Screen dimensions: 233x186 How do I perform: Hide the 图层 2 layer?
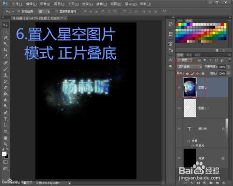pos(179,88)
